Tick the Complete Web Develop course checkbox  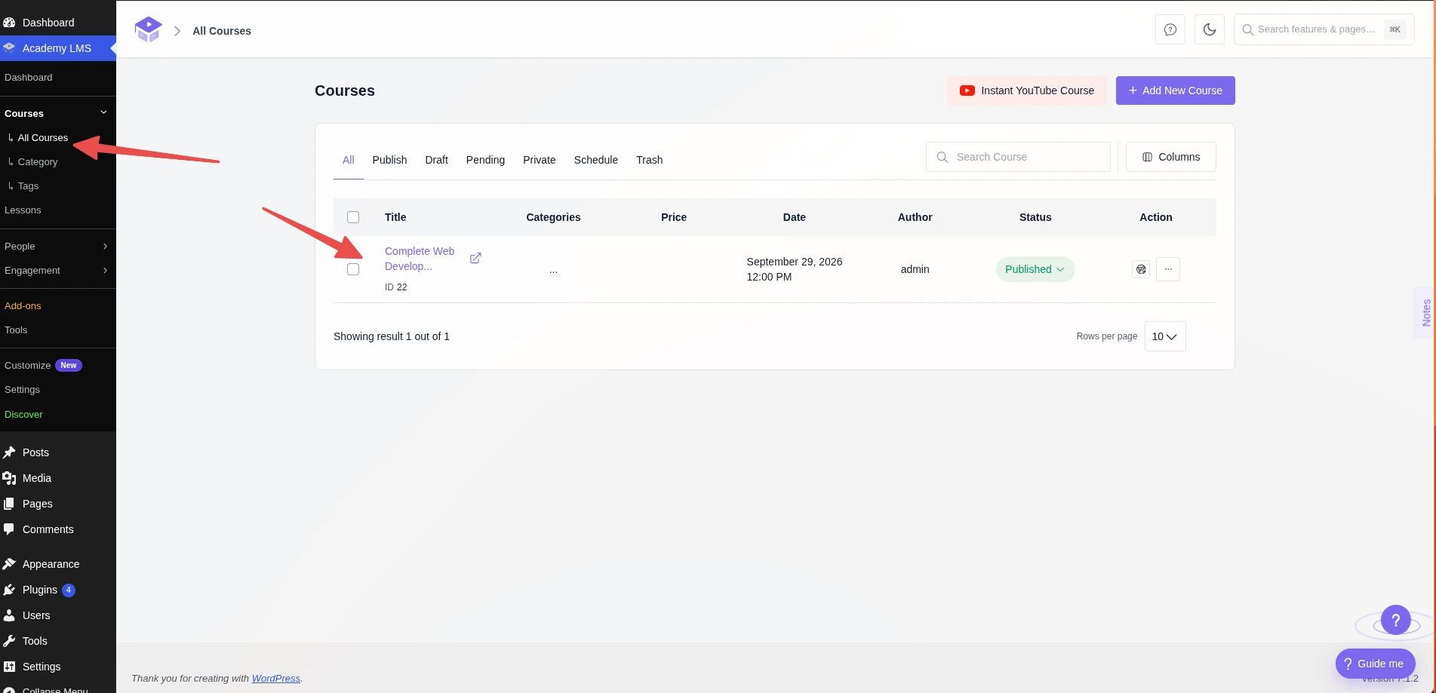pos(353,269)
